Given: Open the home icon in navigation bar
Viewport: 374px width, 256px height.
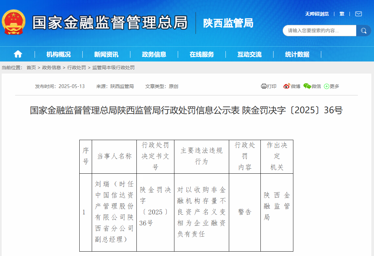Looking at the screenshot, I should coord(18,54).
